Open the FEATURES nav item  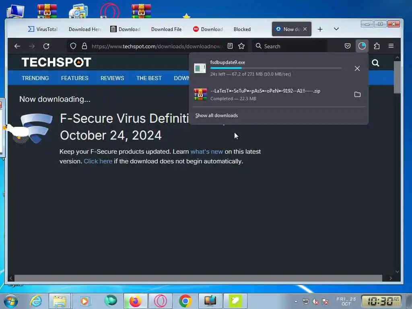74,78
